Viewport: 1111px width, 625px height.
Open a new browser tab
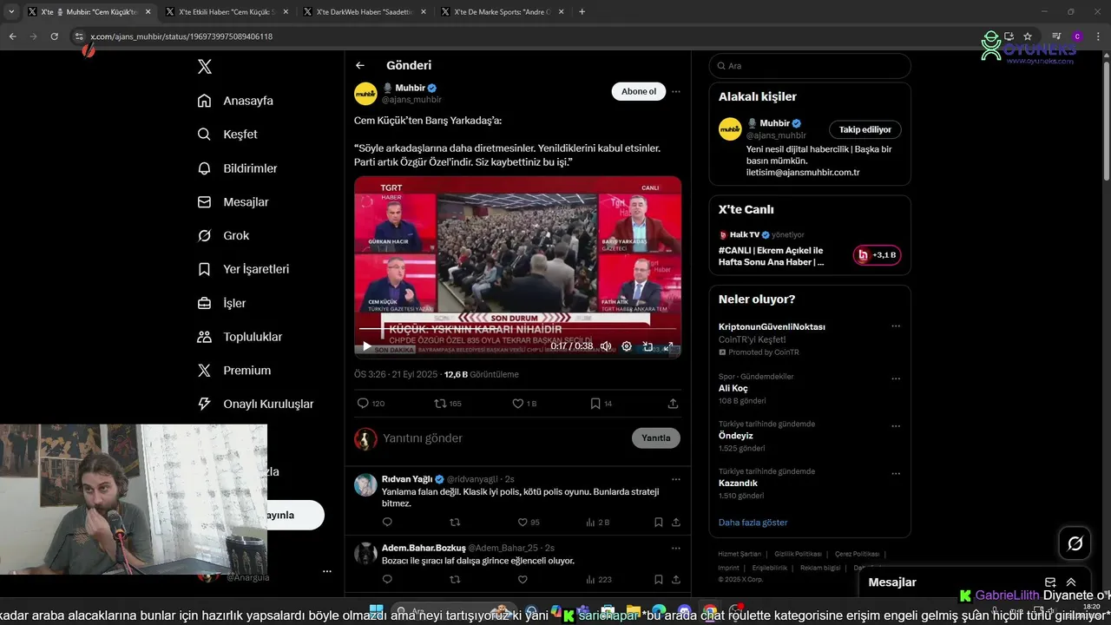(x=582, y=12)
